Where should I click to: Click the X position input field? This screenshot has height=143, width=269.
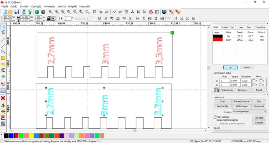(x=7, y=17)
